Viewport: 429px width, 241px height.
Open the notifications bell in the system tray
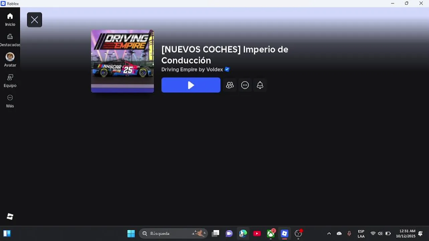point(421,234)
